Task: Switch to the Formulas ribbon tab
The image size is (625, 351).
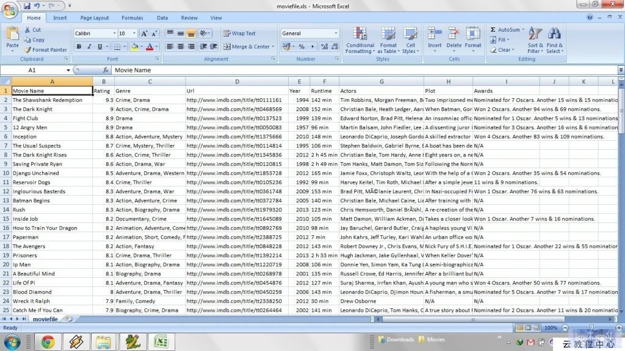Action: pos(132,18)
